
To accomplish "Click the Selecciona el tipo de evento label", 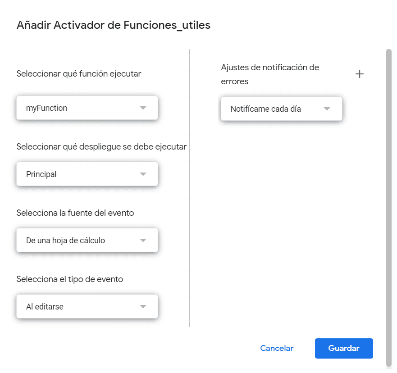I will pyautogui.click(x=70, y=279).
